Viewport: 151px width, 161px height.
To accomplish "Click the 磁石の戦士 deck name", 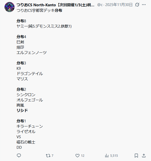I will [x=26, y=142].
